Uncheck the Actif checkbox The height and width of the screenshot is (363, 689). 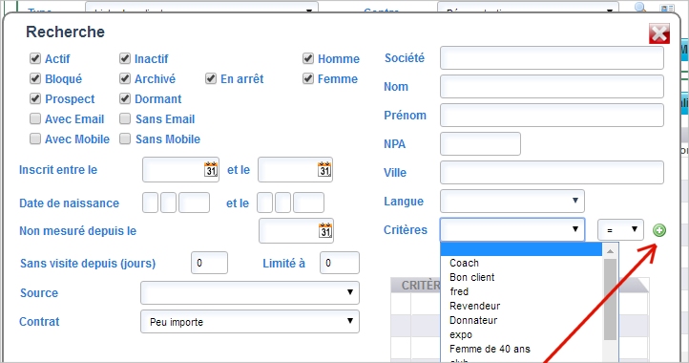tap(35, 58)
